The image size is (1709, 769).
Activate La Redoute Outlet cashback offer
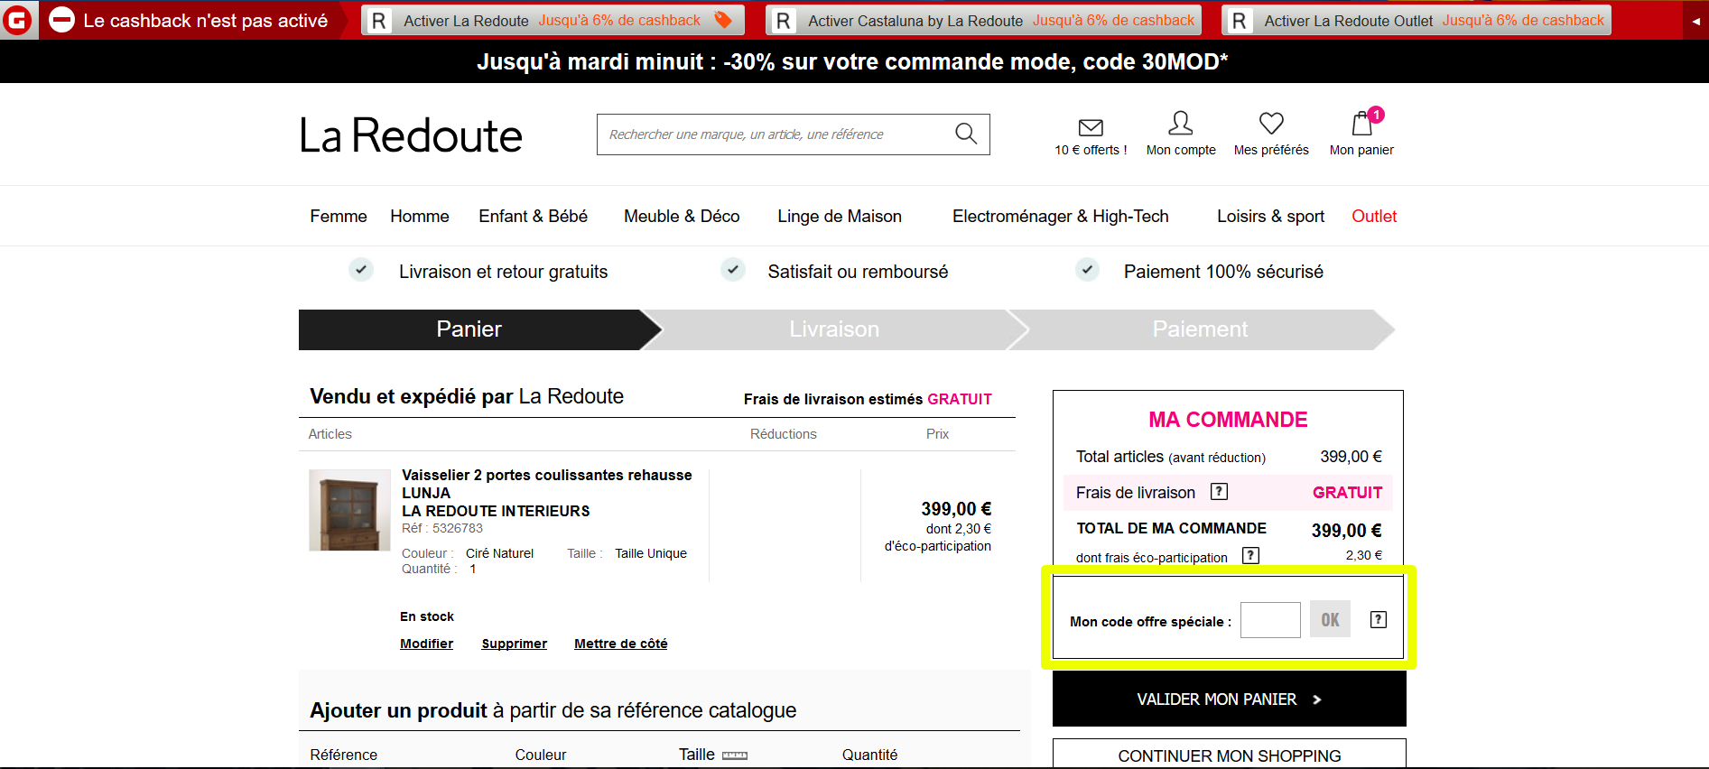tap(1416, 21)
